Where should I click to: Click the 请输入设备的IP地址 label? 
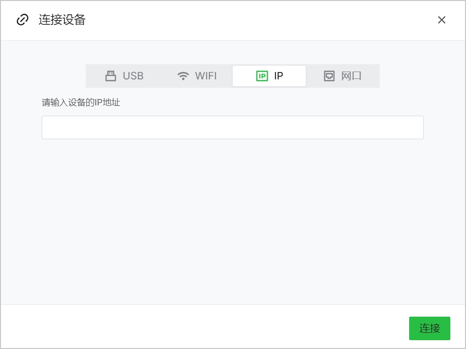click(x=81, y=102)
